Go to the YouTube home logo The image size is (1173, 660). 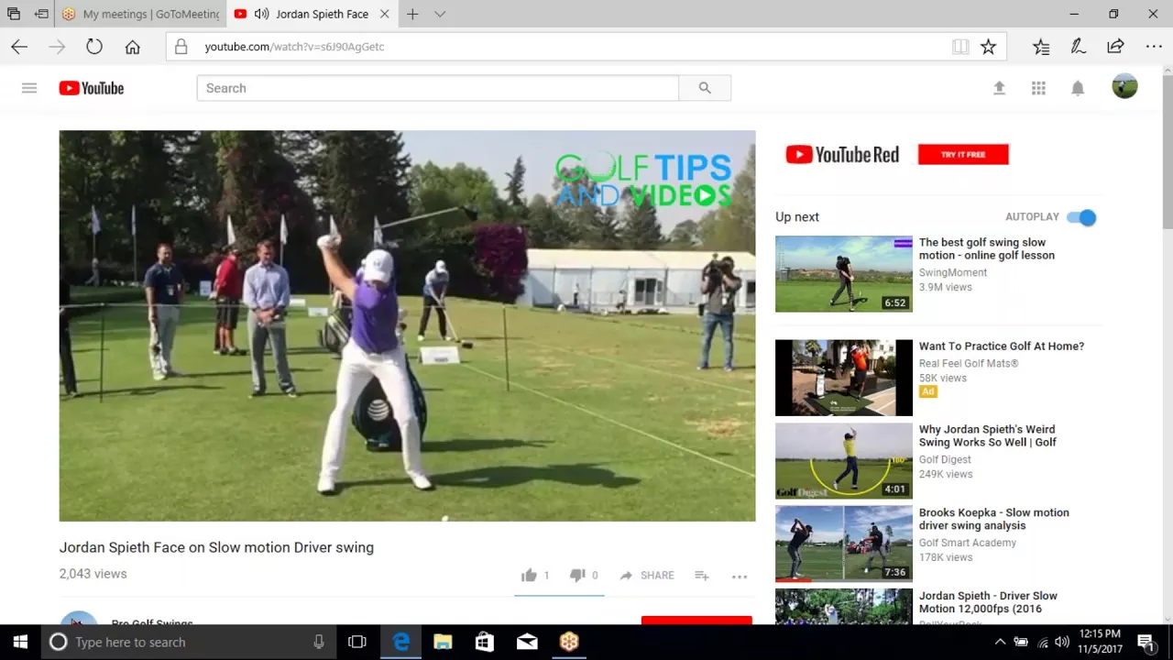(x=92, y=88)
